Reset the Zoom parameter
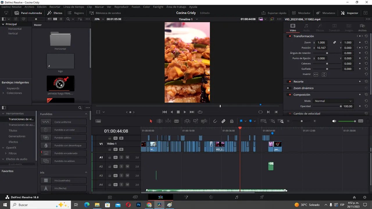The height and width of the screenshot is (209, 372). point(366,42)
